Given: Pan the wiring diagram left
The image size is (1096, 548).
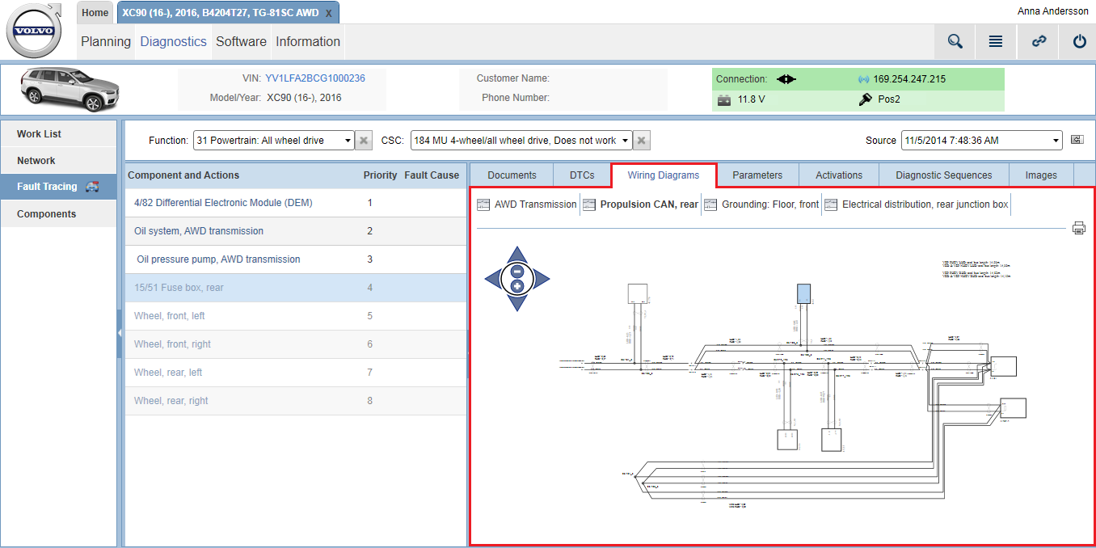Looking at the screenshot, I should pos(492,279).
